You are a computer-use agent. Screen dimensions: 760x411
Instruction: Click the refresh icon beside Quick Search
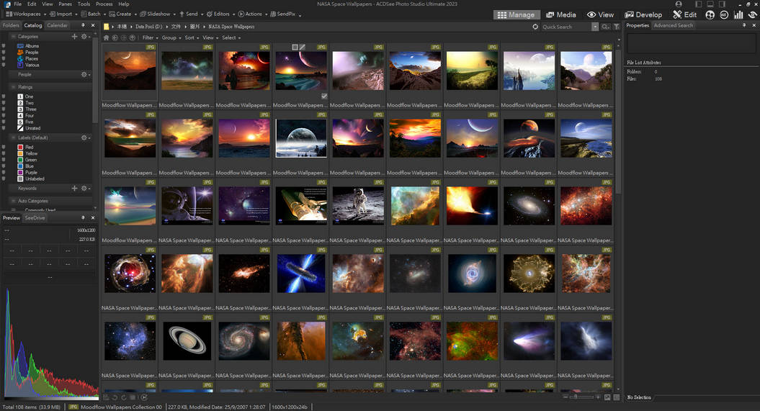click(535, 27)
